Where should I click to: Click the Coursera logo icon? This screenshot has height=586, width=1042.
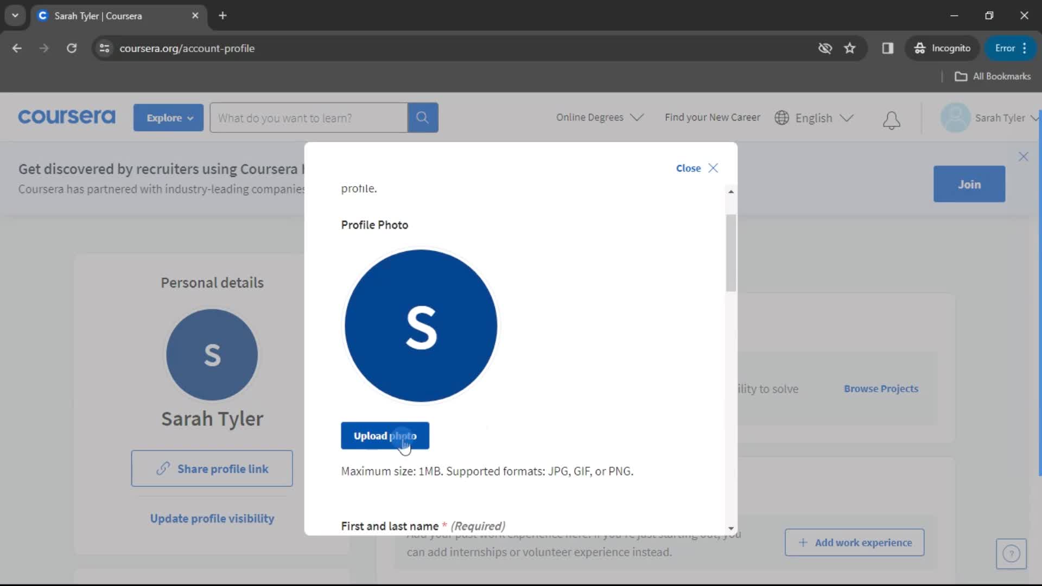(x=67, y=117)
